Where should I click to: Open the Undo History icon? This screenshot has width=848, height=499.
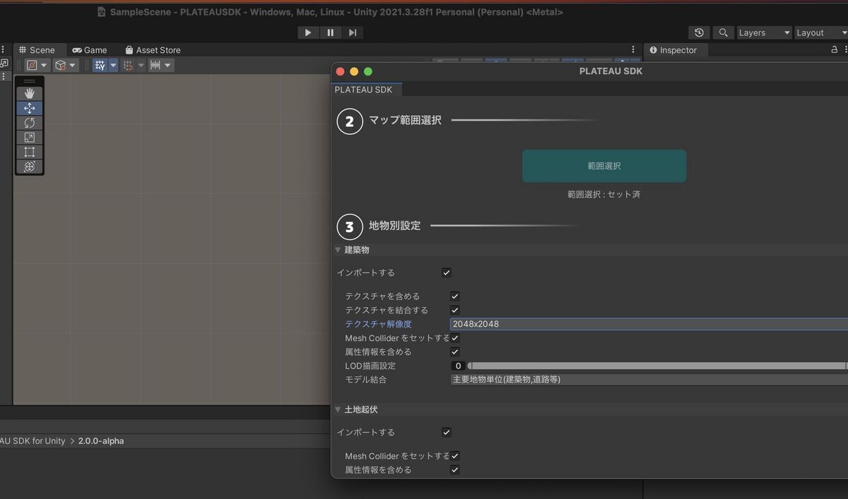699,32
